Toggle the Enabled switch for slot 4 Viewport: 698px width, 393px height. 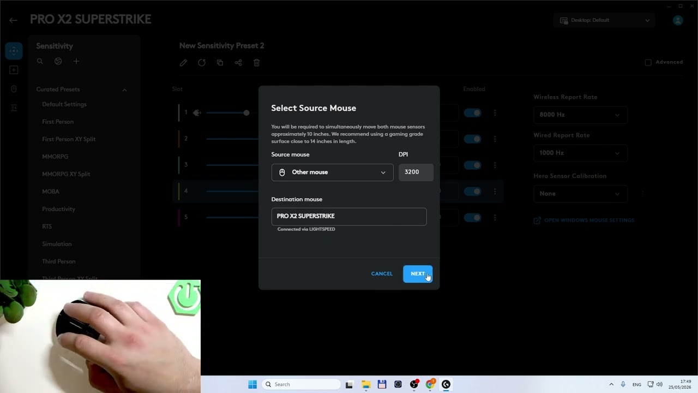473,192
